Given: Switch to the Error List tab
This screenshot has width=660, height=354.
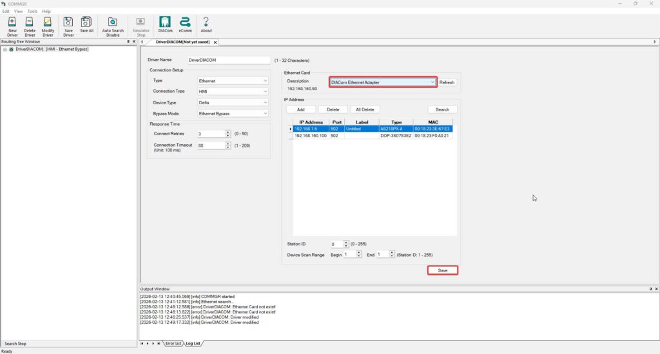Looking at the screenshot, I should point(173,344).
